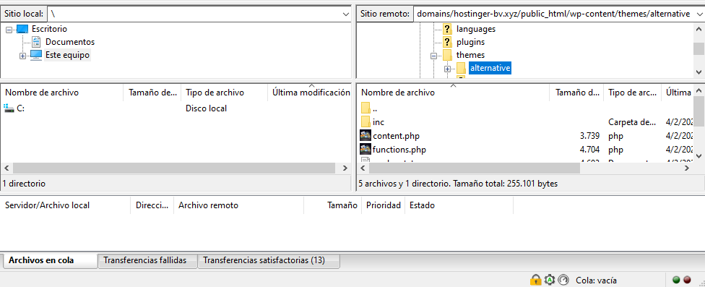Click the content.php file icon
The height and width of the screenshot is (287, 705).
tap(366, 136)
